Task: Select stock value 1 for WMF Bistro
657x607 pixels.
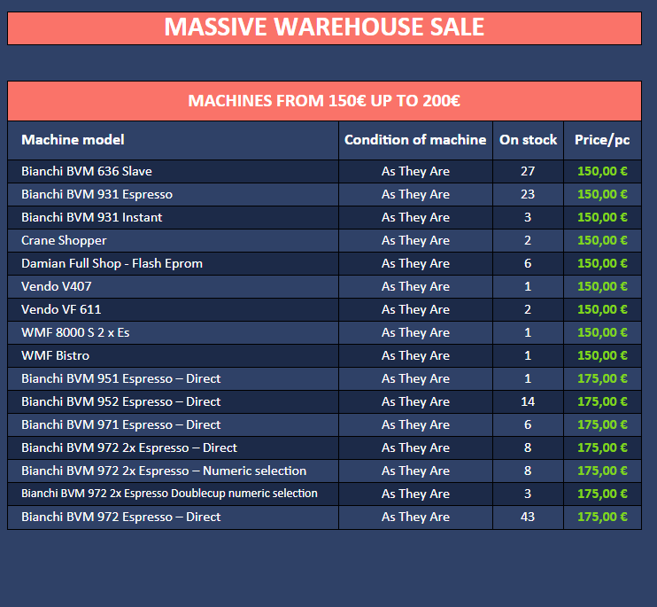Action: pyautogui.click(x=528, y=355)
